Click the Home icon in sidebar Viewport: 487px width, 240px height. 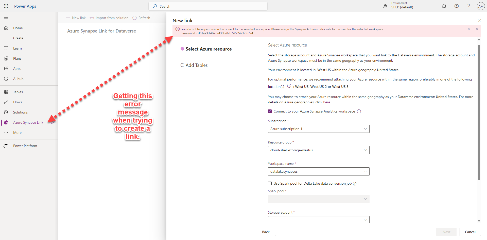(6, 28)
